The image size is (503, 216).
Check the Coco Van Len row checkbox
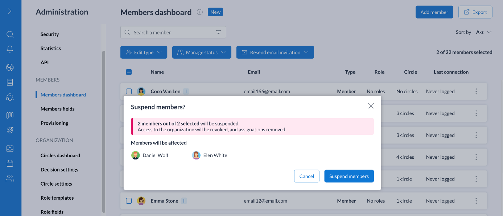pos(129,91)
